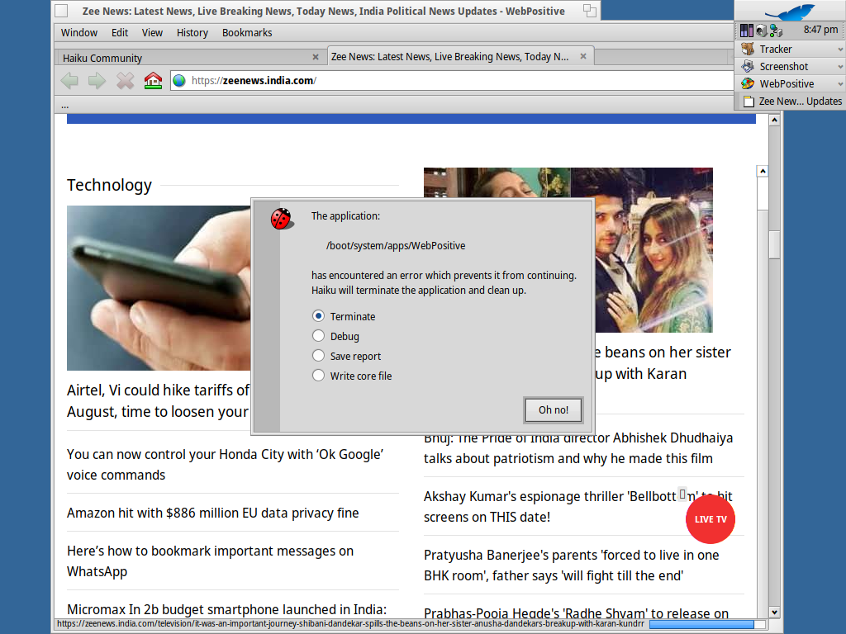
Task: Open the Honda City Ok Google article
Action: (225, 465)
